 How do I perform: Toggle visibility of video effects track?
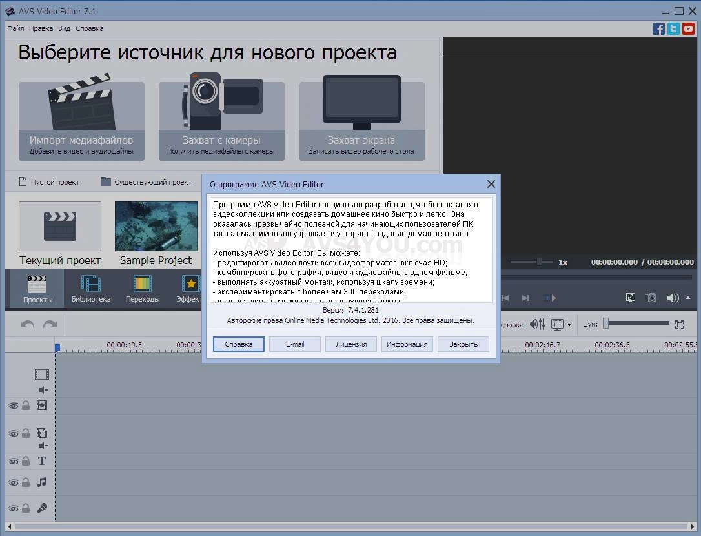[14, 406]
